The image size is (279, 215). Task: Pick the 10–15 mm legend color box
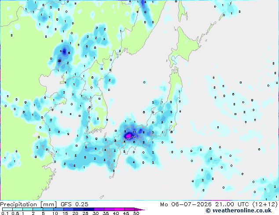(x=58, y=209)
